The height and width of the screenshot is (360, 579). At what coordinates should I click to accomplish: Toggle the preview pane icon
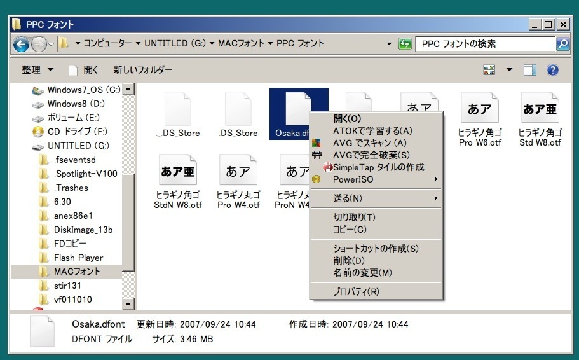point(530,69)
